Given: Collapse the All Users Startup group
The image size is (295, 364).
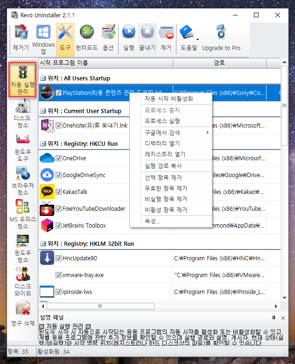Looking at the screenshot, I should pos(42,78).
